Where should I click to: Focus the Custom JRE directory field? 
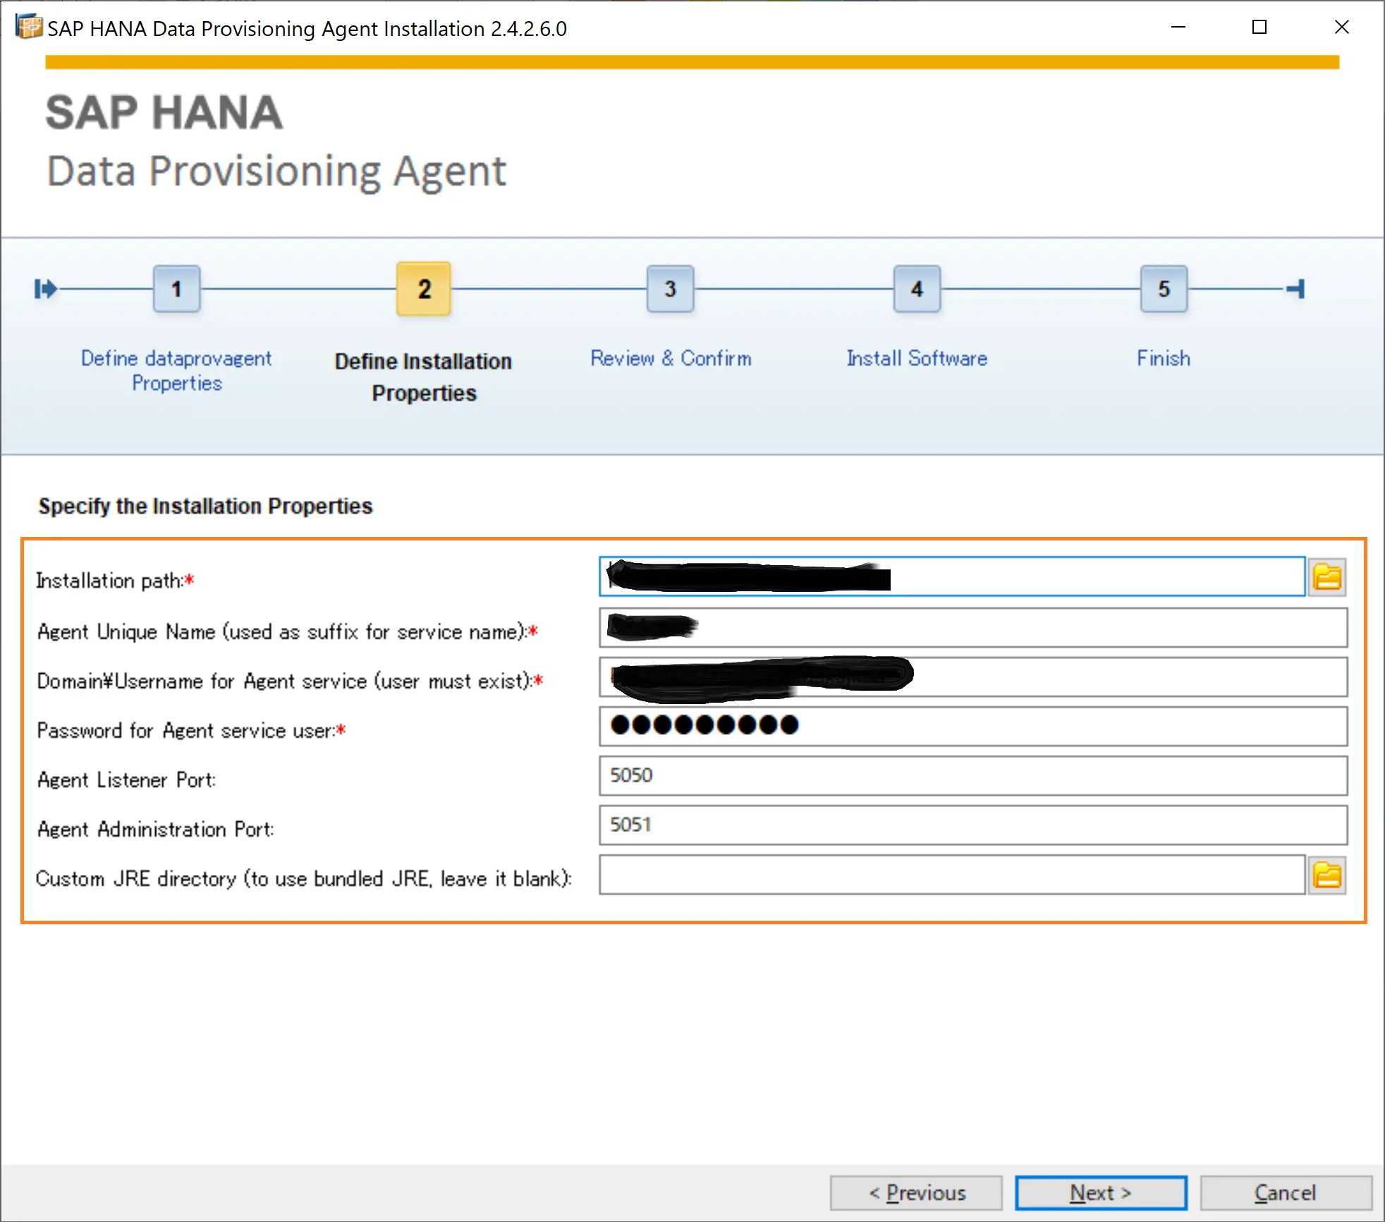(x=952, y=875)
